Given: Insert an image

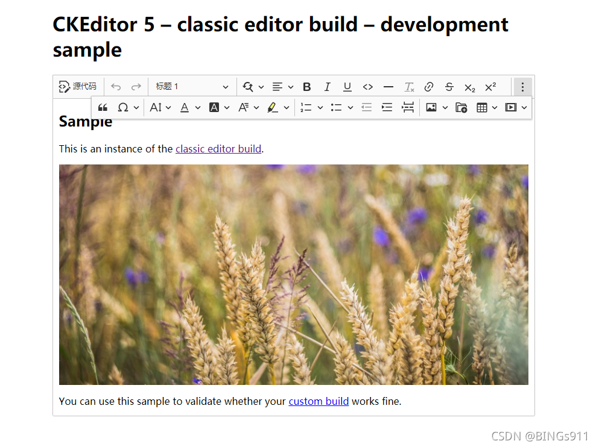Looking at the screenshot, I should point(431,107).
